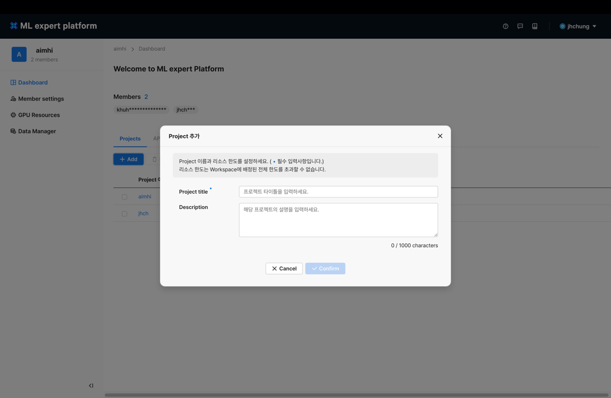Click the textarea resize handle corner
Screen dimensions: 611x398
(435, 235)
